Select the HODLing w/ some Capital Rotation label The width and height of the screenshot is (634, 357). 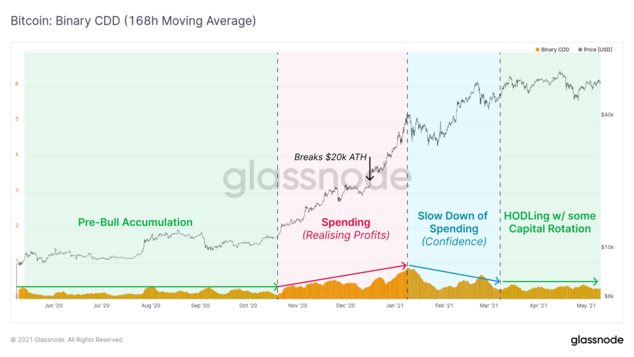(x=550, y=222)
